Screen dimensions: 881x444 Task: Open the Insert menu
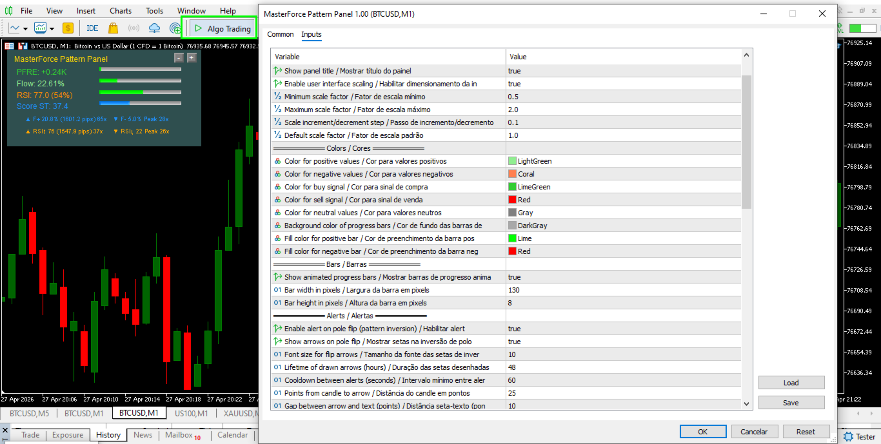(86, 11)
